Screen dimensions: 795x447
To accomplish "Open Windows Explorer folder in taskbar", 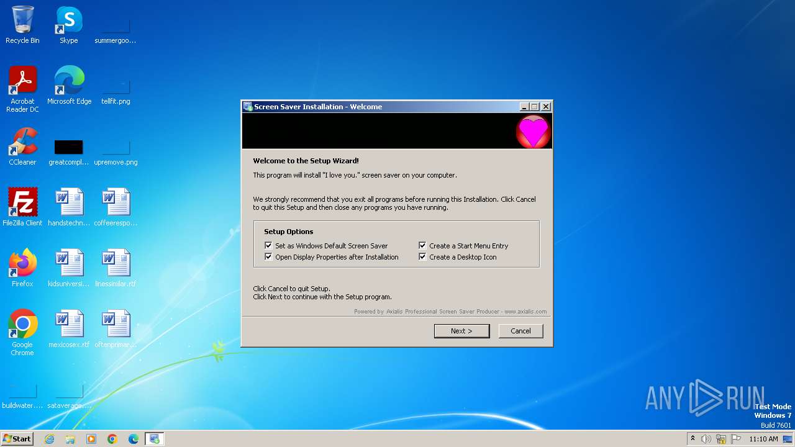I will pyautogui.click(x=70, y=439).
